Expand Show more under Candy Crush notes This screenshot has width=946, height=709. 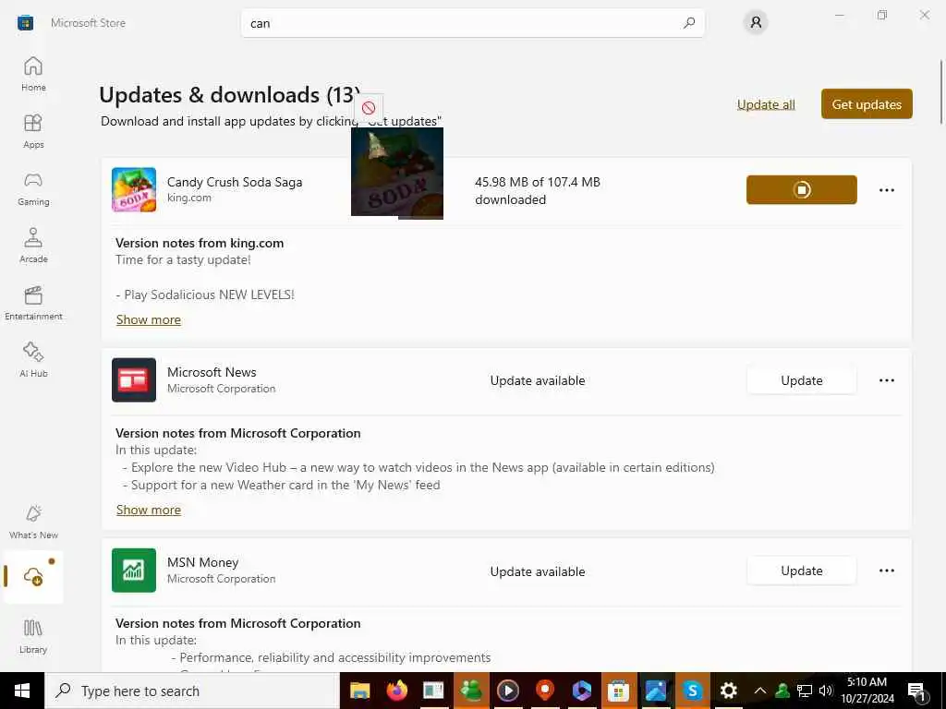pyautogui.click(x=149, y=319)
